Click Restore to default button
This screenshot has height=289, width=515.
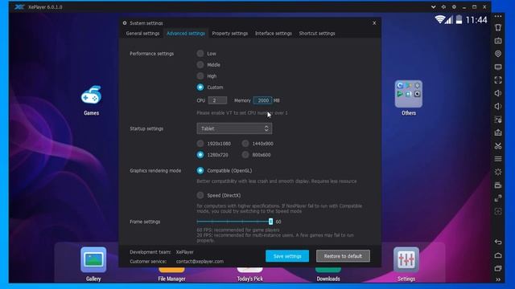(x=343, y=256)
